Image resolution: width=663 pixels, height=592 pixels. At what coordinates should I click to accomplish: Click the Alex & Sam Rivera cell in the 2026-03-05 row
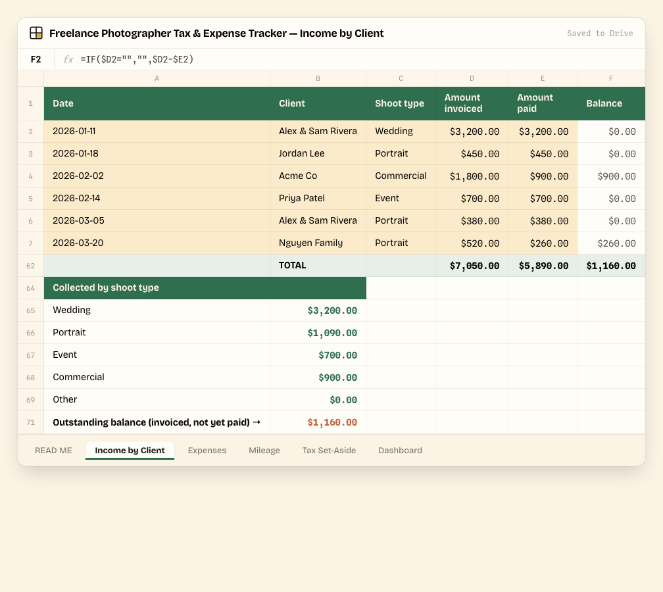[x=318, y=221]
